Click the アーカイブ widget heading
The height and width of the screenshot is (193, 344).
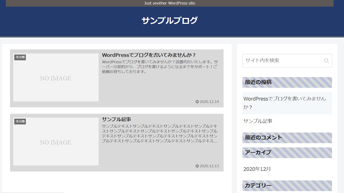coord(287,153)
